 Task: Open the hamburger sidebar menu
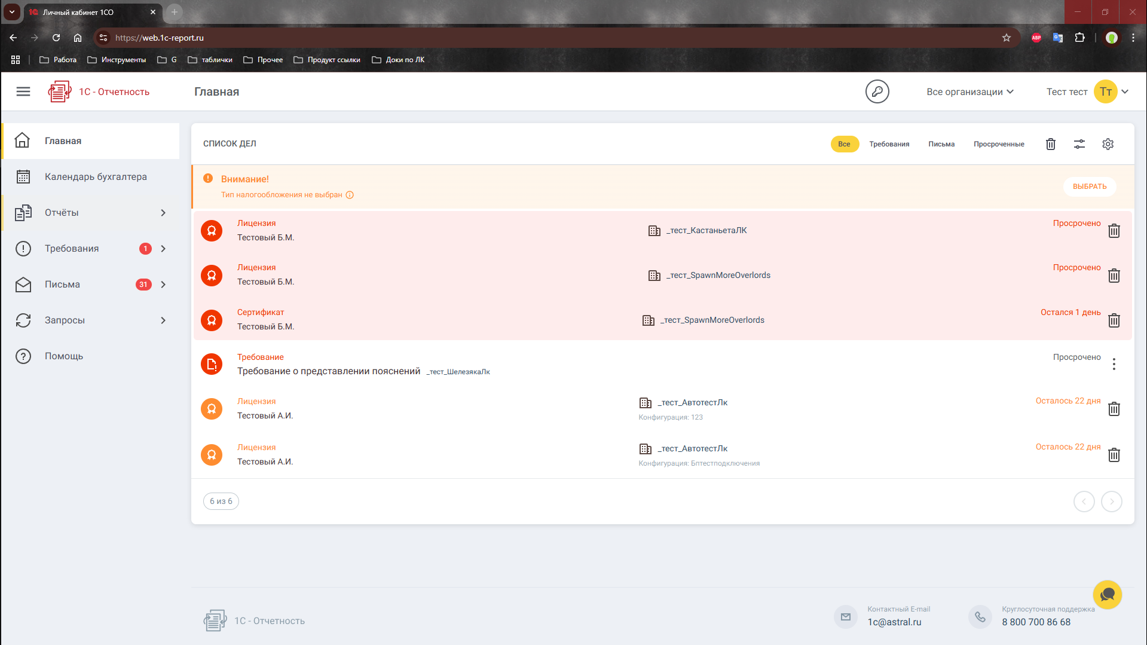tap(23, 91)
